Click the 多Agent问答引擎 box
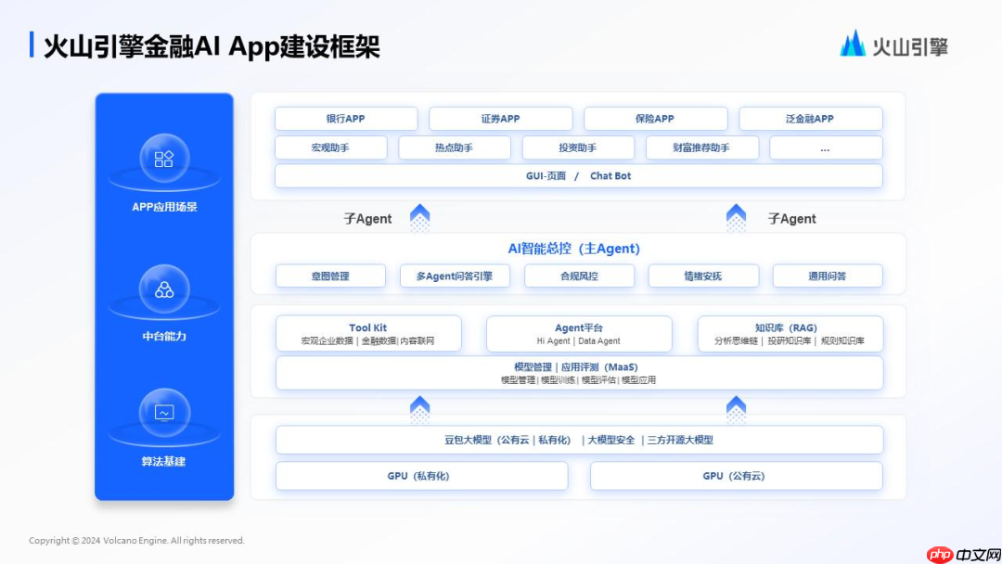This screenshot has height=564, width=1002. pyautogui.click(x=455, y=276)
